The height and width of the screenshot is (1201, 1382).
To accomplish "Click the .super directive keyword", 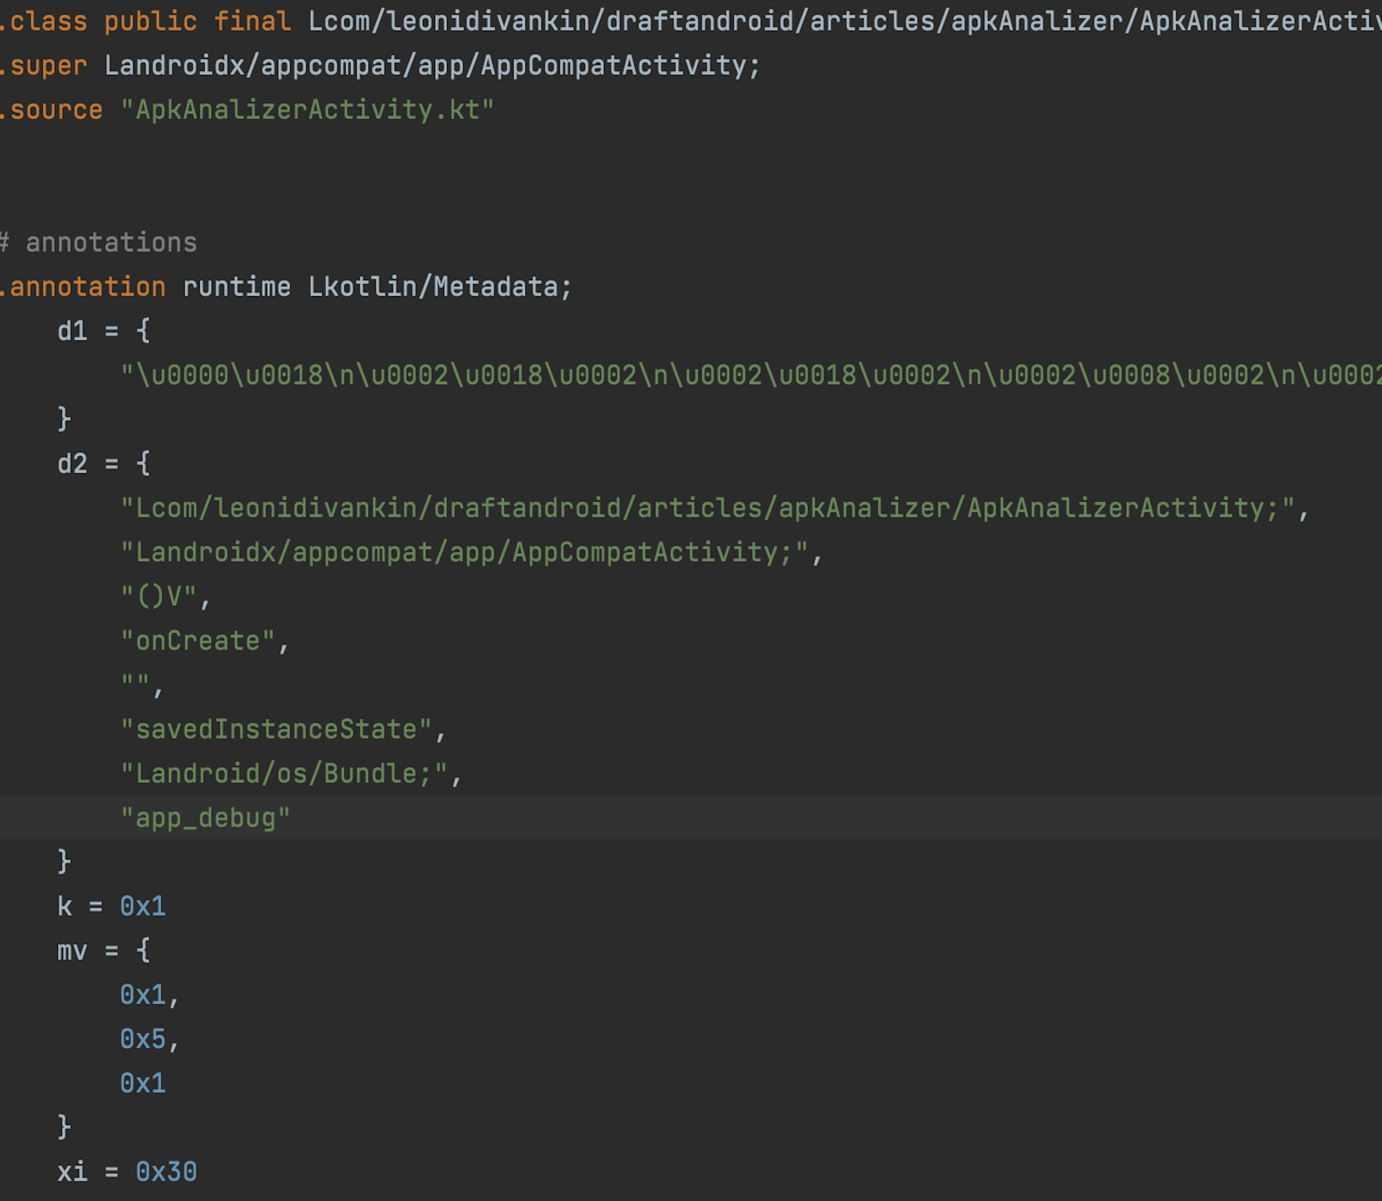I will (44, 66).
